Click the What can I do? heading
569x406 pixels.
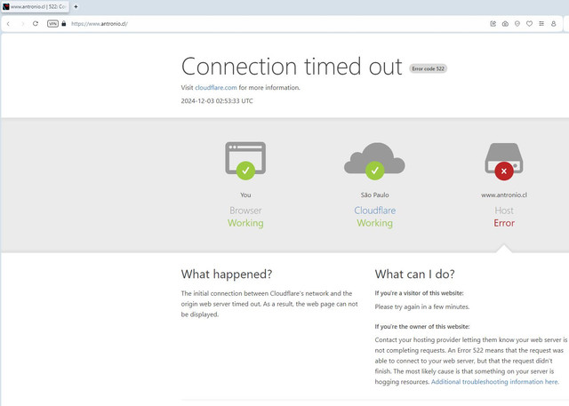click(x=415, y=274)
